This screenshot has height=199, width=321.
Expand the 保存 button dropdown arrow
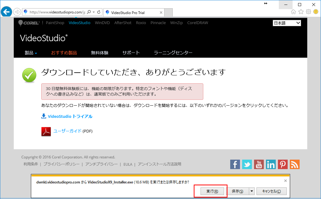click(252, 191)
